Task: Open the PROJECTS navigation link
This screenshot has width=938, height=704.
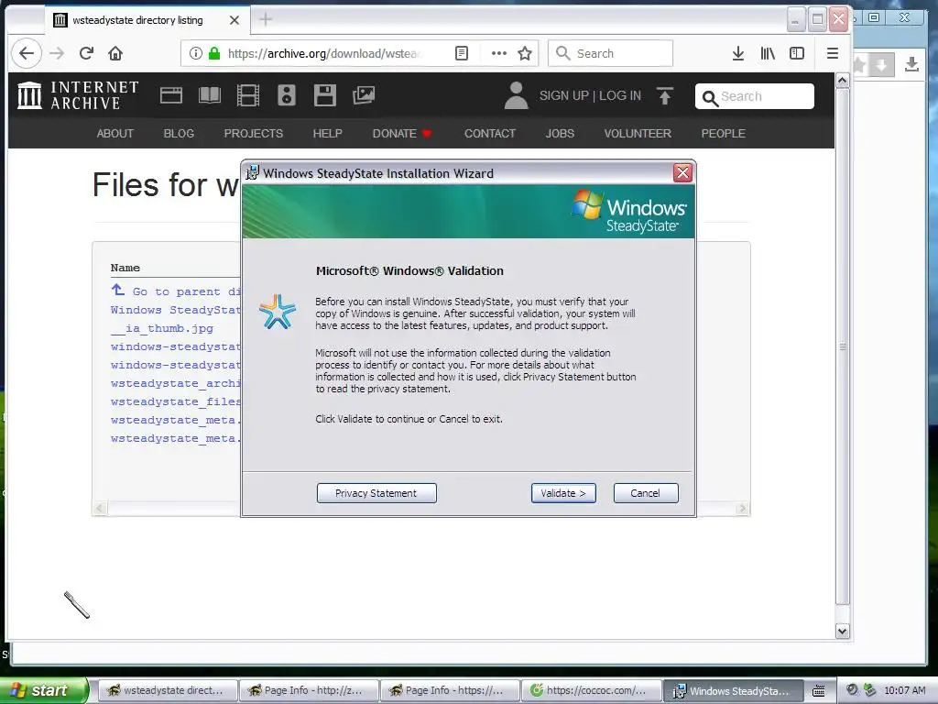Action: click(x=254, y=134)
